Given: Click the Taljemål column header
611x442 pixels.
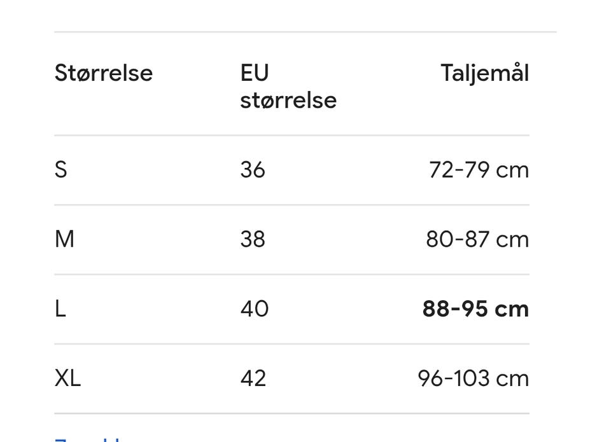Looking at the screenshot, I should click(484, 73).
